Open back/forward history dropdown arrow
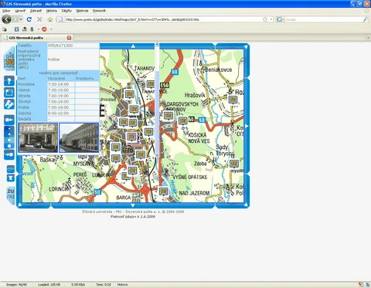 click(21, 19)
